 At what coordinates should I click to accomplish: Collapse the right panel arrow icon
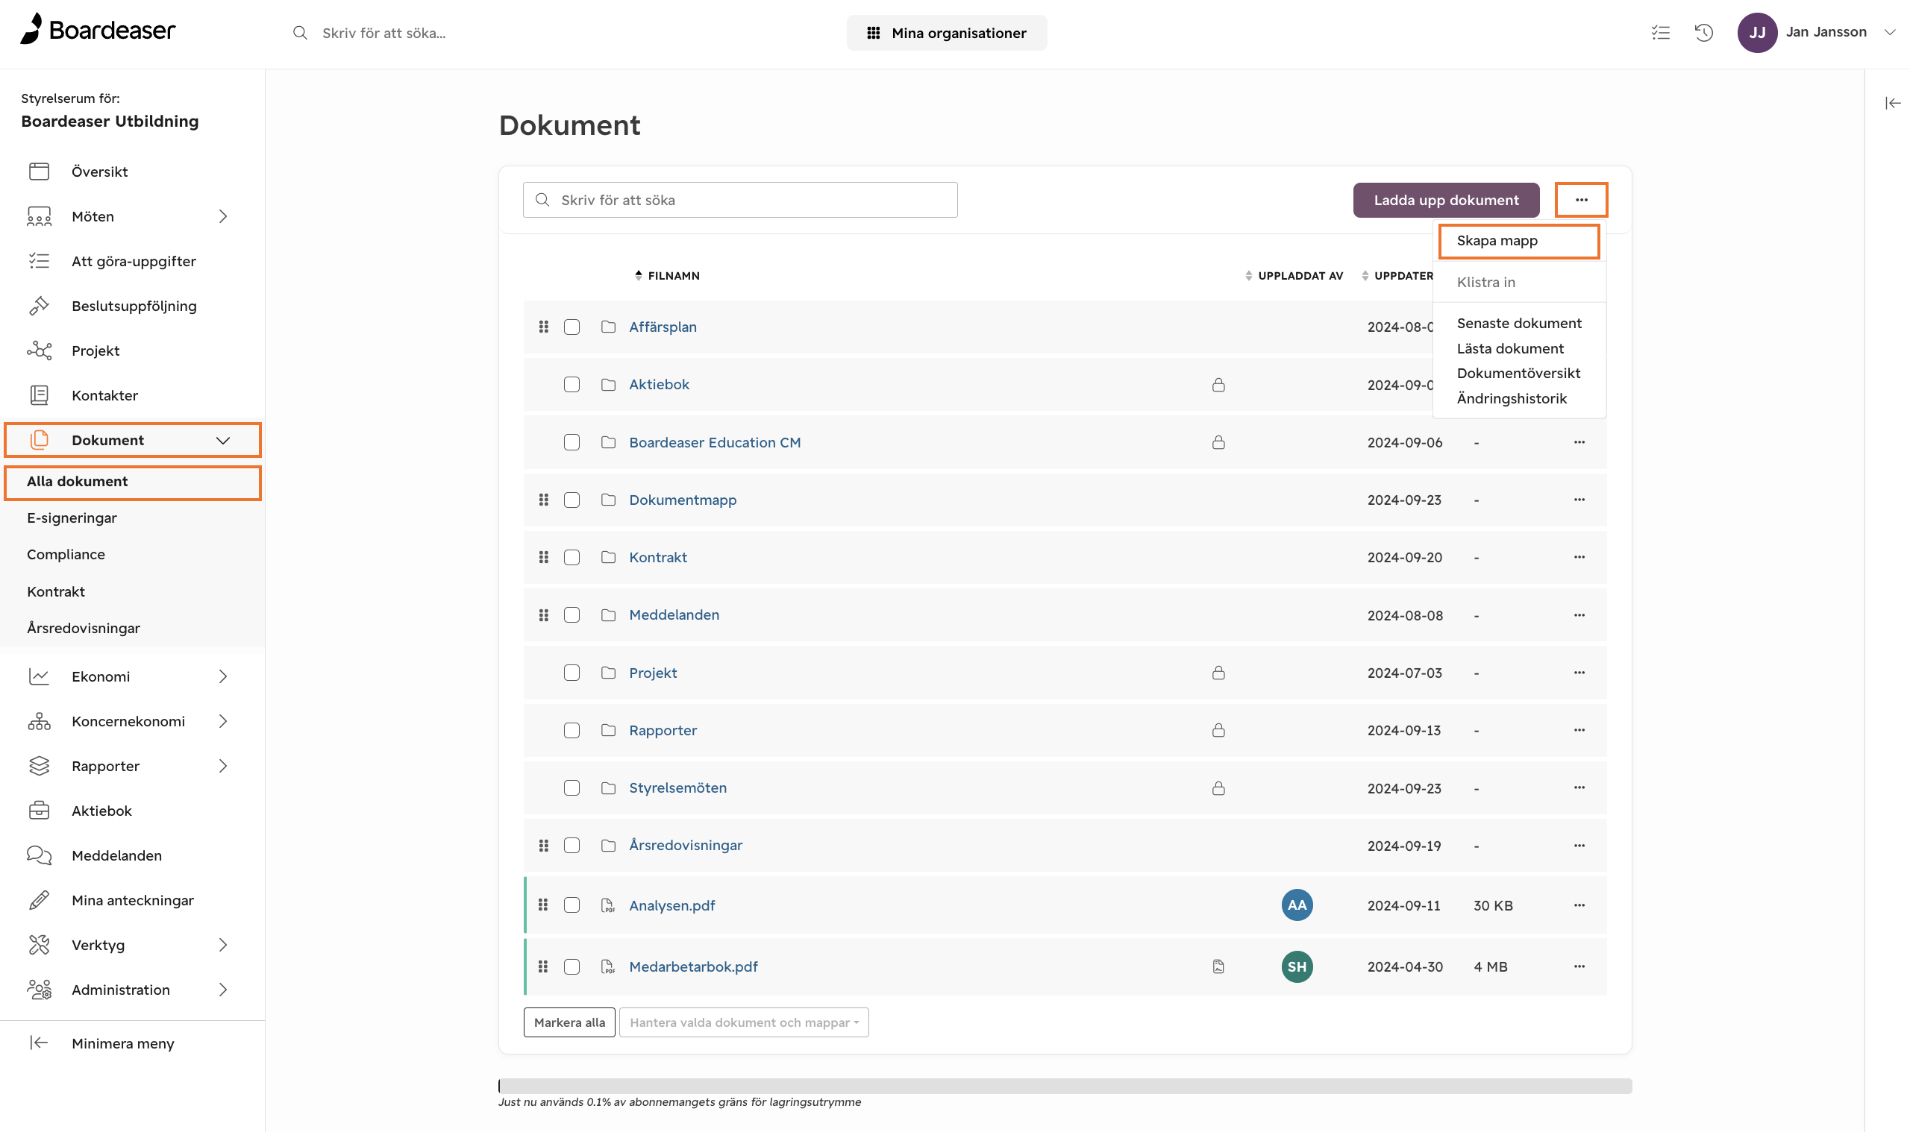click(1892, 103)
